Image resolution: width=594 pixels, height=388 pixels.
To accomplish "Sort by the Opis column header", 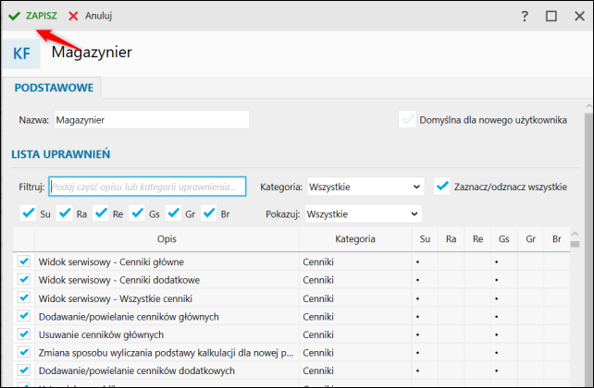I will [167, 238].
